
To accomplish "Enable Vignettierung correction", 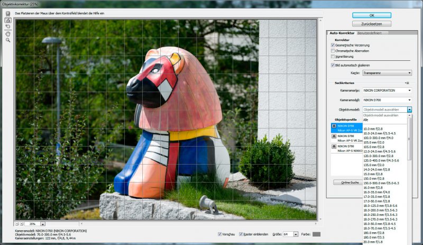I will tap(333, 57).
